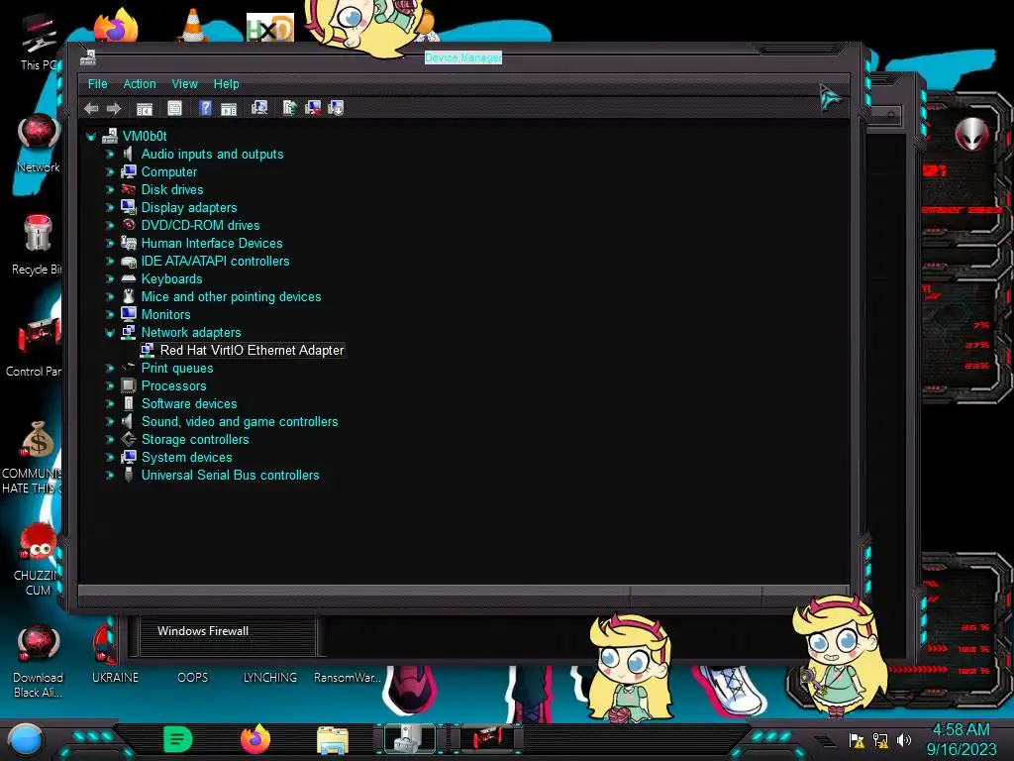
Task: Click the Uninstall device icon with red X
Action: (x=313, y=108)
